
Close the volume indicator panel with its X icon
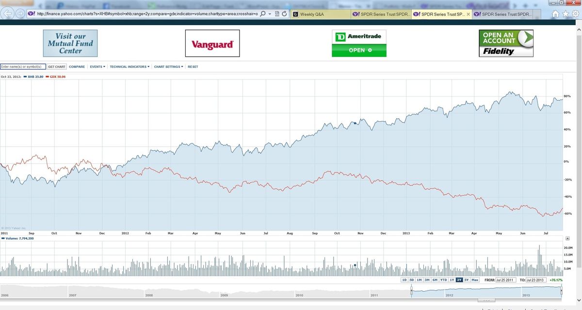click(567, 238)
